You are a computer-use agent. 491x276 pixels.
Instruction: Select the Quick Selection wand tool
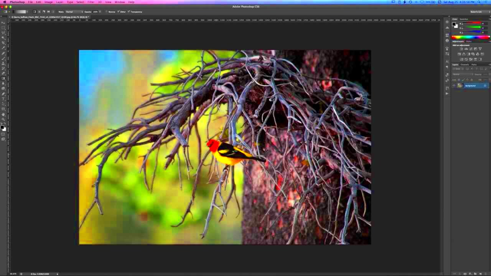point(3,38)
